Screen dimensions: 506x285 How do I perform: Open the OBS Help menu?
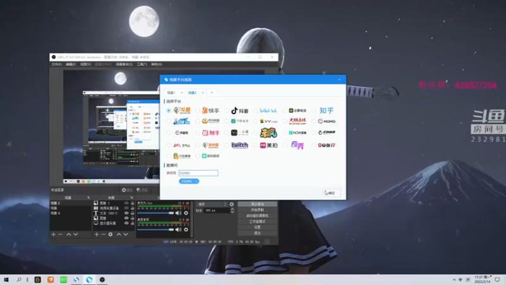point(156,65)
